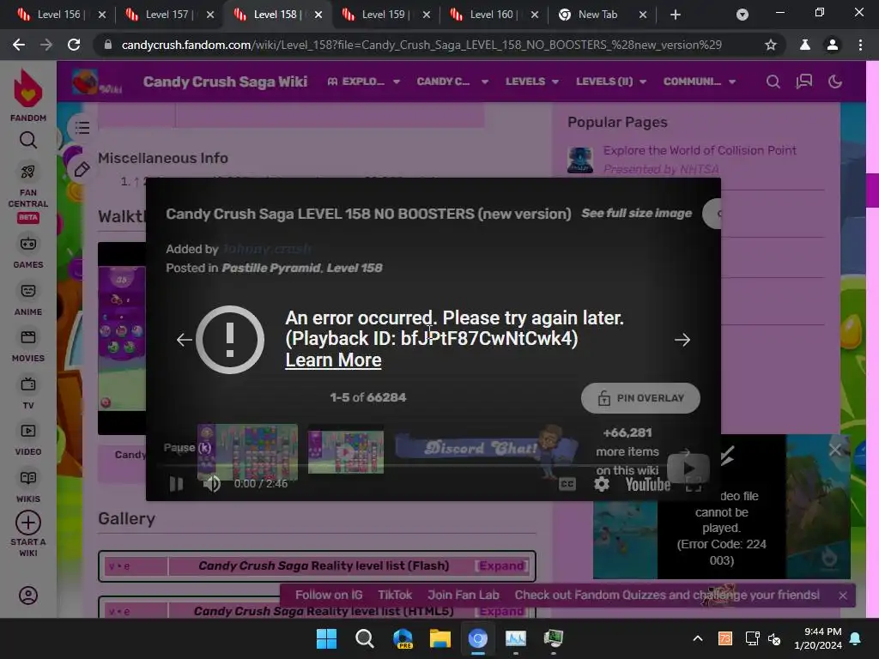Go to TV section in sidebar
Screen dimensions: 879x659
tap(28, 392)
